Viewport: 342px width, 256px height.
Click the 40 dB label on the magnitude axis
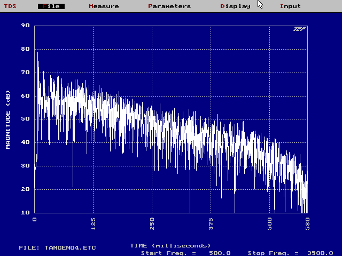click(26, 142)
